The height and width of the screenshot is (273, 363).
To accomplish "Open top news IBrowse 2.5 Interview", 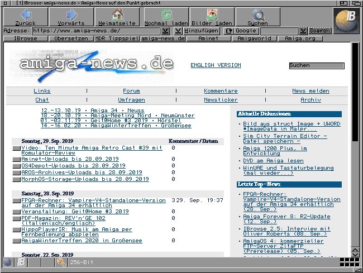I will tap(286, 231).
